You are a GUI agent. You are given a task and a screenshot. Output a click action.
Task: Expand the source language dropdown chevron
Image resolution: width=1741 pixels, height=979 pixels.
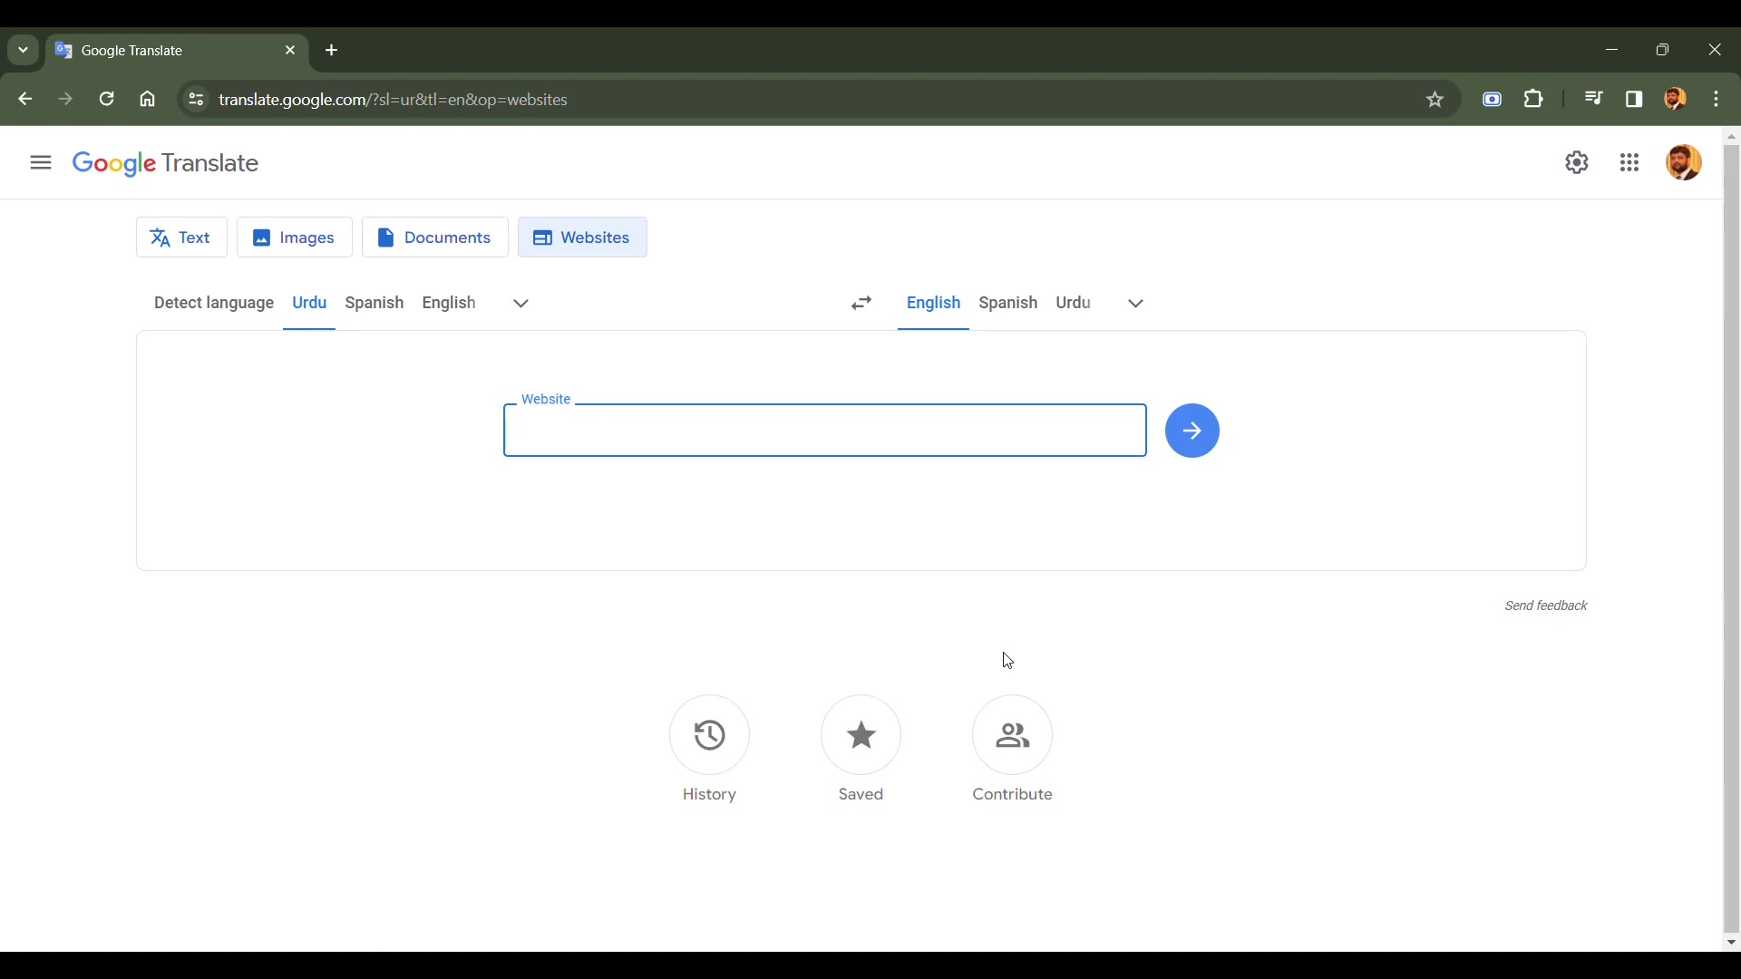pyautogui.click(x=520, y=303)
